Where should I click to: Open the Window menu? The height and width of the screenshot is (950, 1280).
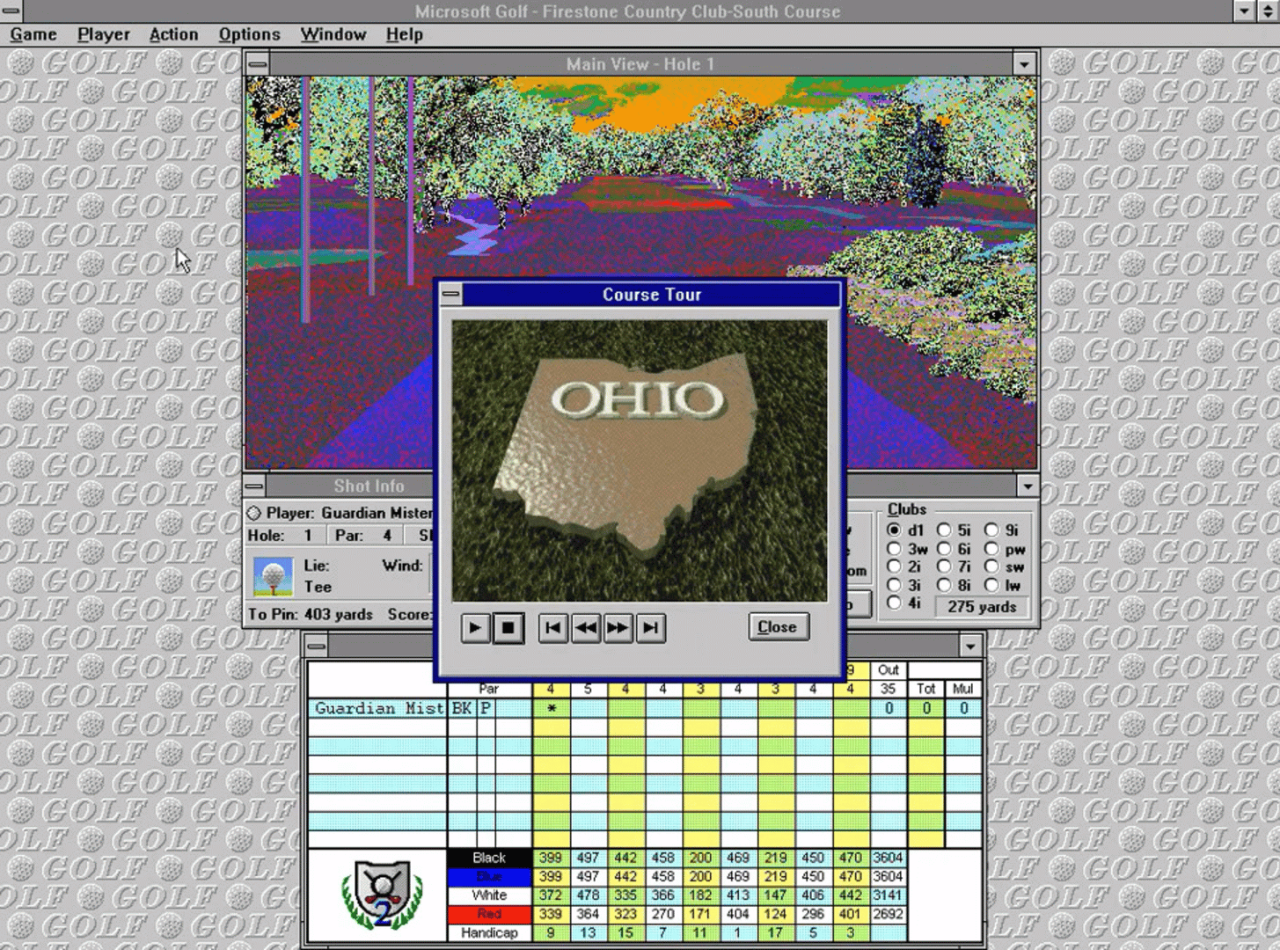(333, 34)
